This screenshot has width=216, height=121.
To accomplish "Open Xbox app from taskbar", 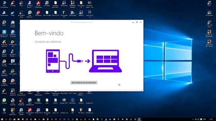I will (14, 119).
